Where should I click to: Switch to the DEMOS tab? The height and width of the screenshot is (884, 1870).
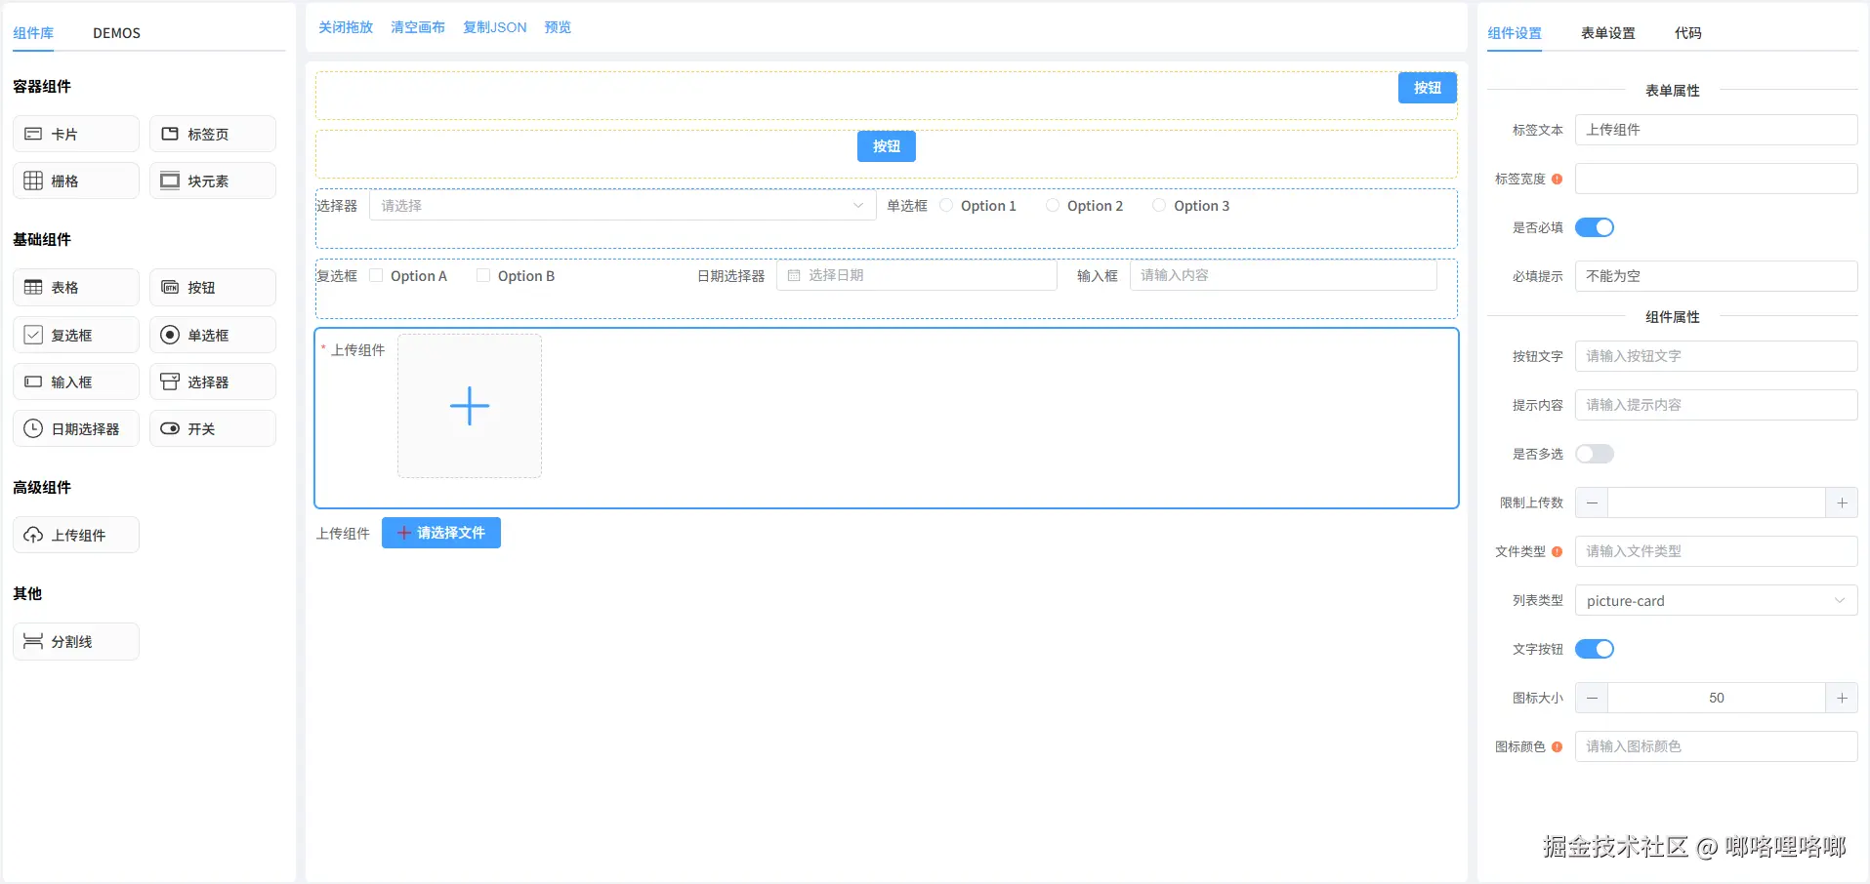116,33
